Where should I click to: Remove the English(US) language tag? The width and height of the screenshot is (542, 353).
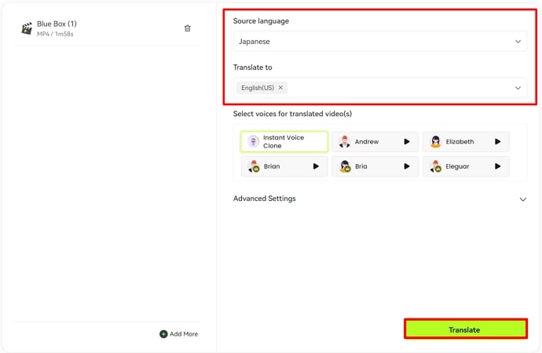(x=280, y=88)
